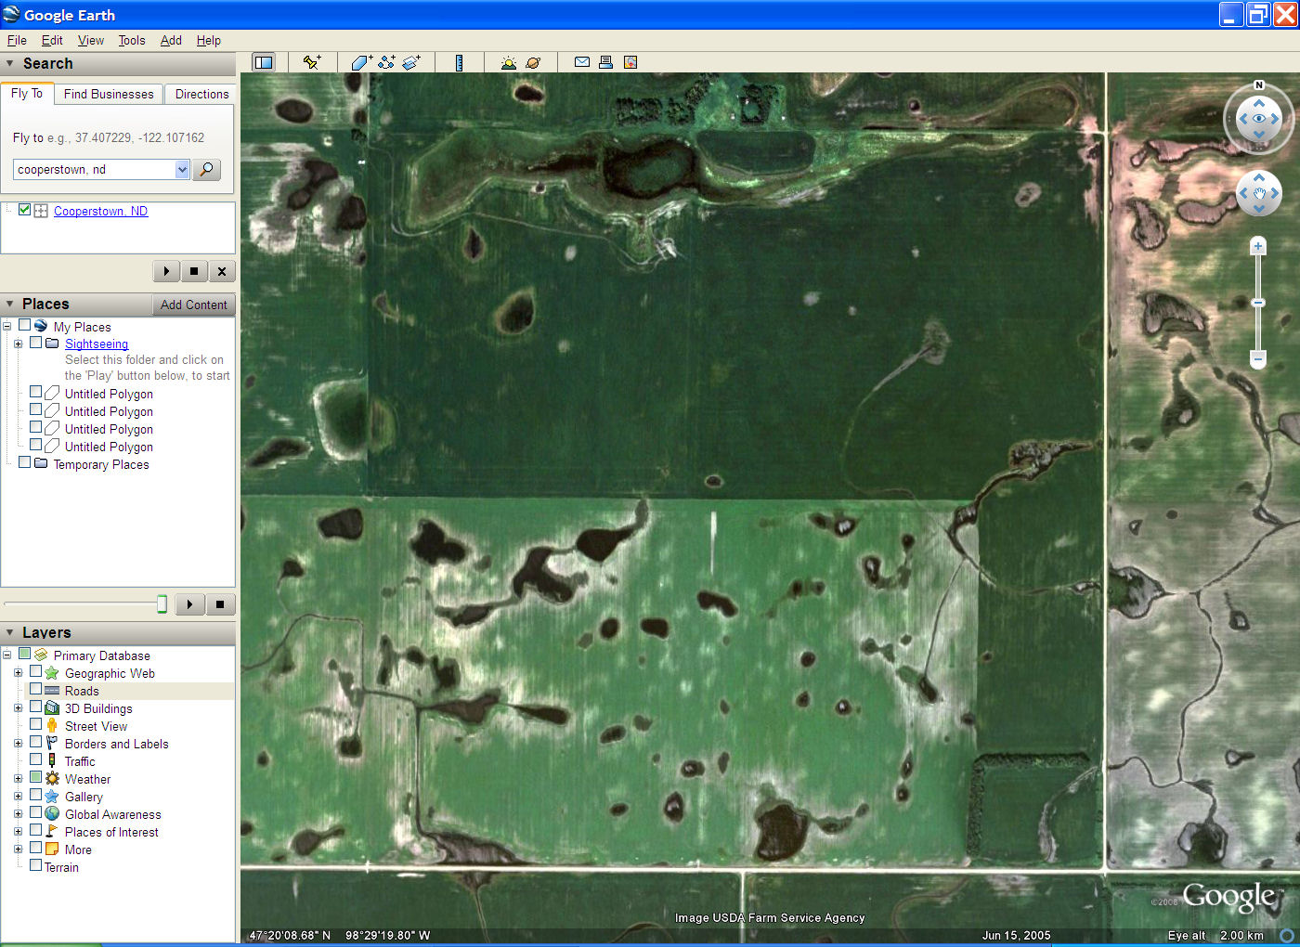Click streaming status indicator icon

pos(1287,936)
